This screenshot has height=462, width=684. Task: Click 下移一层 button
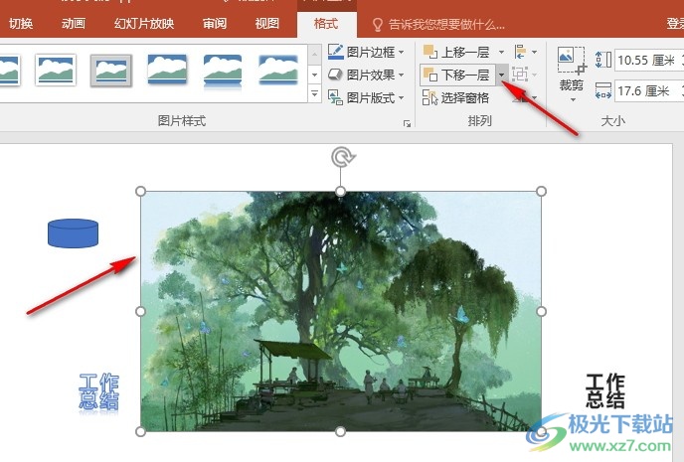[457, 75]
